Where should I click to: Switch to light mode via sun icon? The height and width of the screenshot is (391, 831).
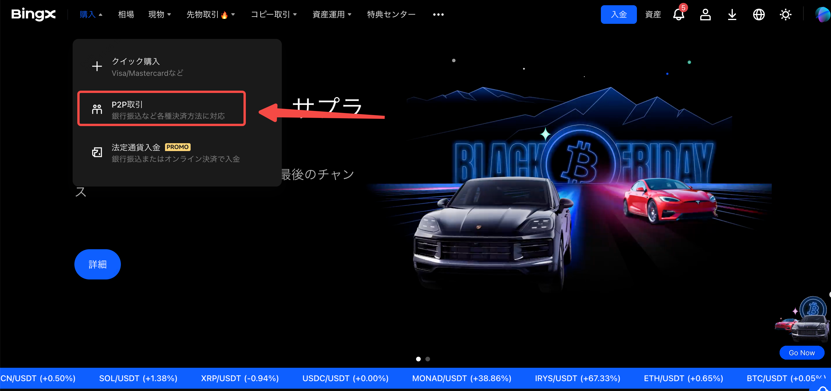[x=785, y=15]
